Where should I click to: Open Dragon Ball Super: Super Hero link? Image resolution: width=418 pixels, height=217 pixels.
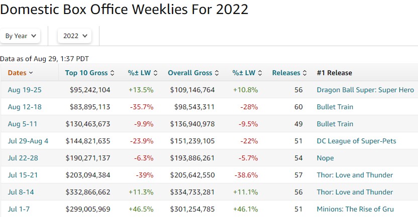[365, 90]
